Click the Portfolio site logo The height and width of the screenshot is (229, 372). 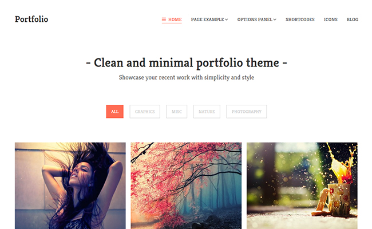coord(31,19)
